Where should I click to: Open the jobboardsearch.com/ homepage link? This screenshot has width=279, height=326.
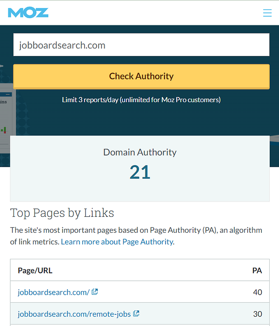click(x=53, y=292)
